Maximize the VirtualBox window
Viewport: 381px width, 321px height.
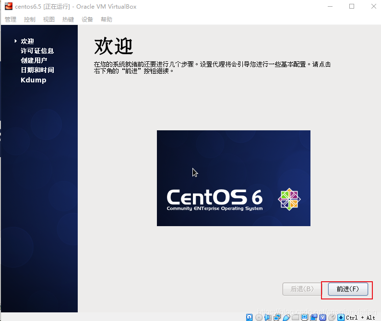(x=352, y=6)
